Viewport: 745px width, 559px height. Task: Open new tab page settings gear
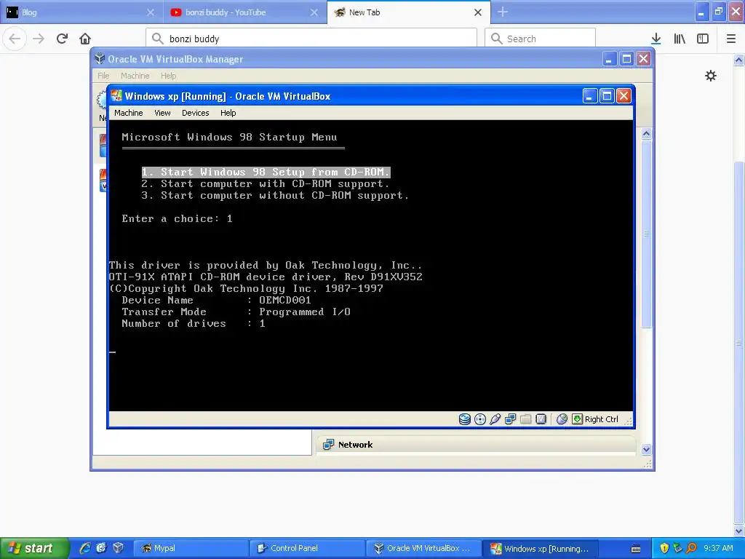pos(711,76)
